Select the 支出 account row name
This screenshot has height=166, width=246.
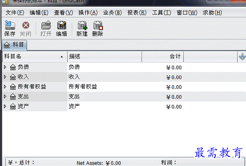click(x=23, y=96)
